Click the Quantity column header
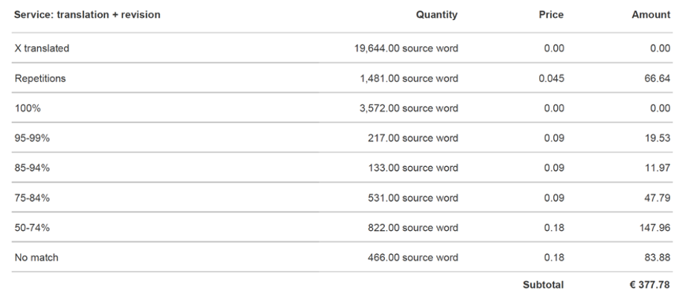Screen dimensions: 697x295 point(436,15)
